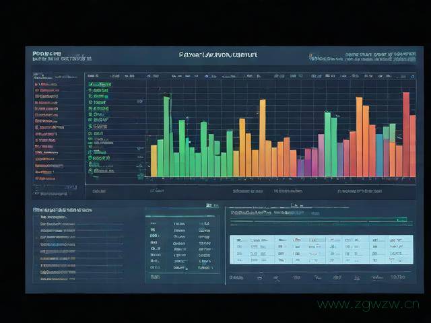
Task: Click the tallest yellow-orange bar mid-chart
Action: point(262,138)
